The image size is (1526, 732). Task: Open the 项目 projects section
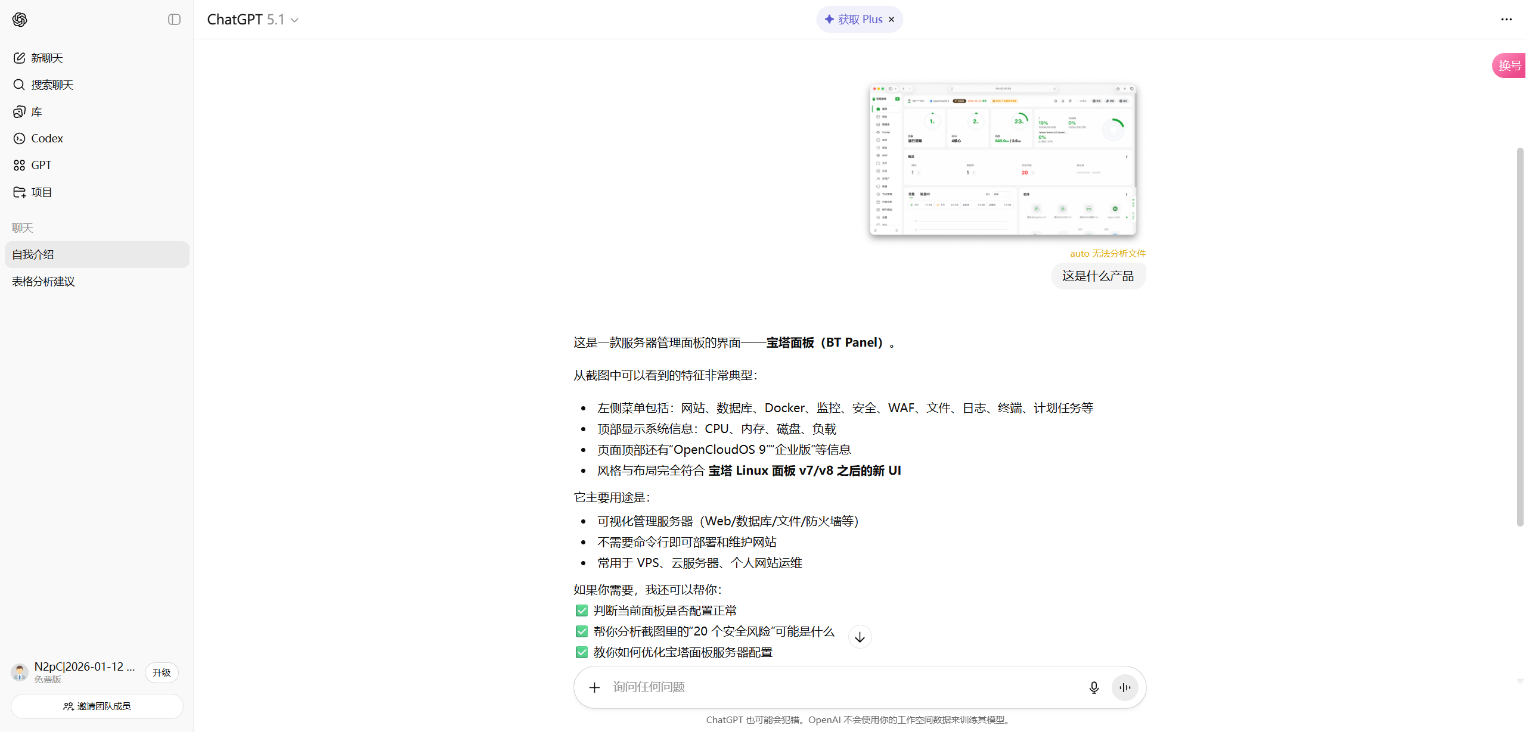[x=42, y=192]
